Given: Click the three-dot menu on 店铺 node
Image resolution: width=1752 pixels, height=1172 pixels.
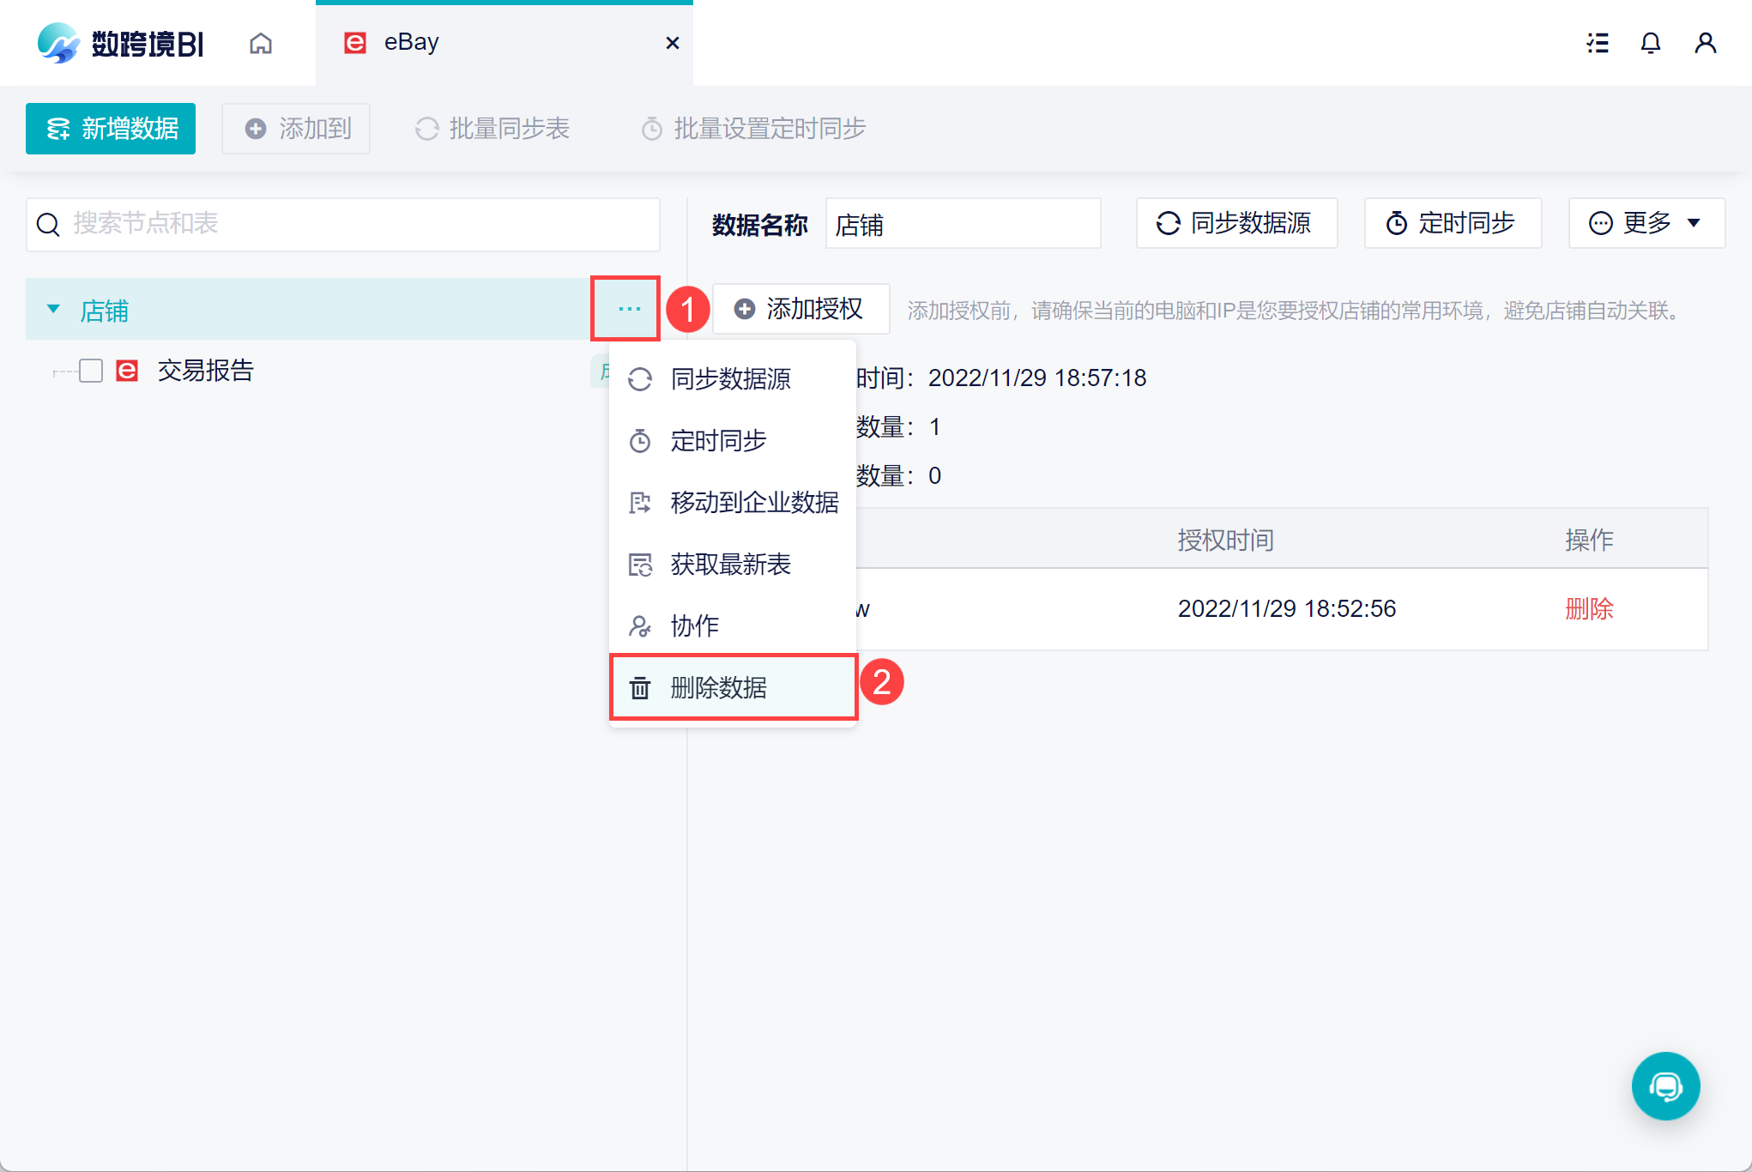Looking at the screenshot, I should (x=629, y=309).
